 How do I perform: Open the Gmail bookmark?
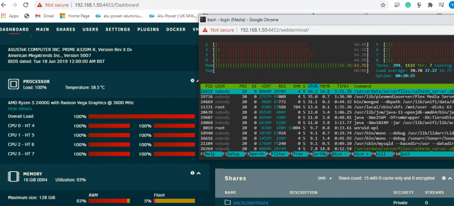(x=45, y=16)
